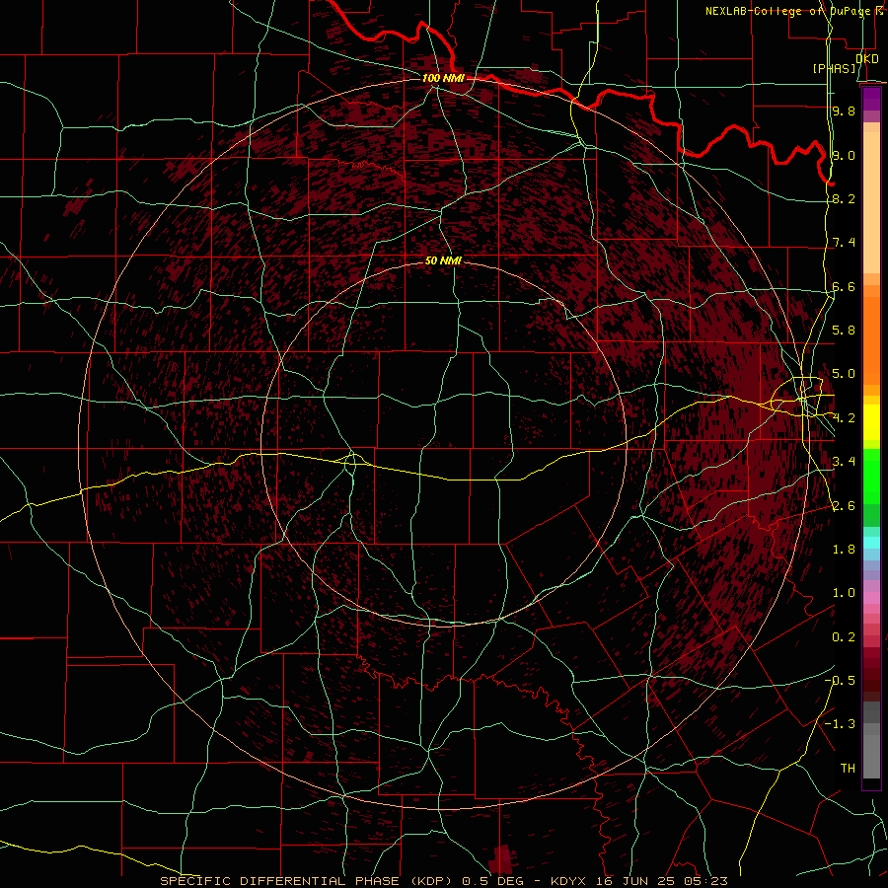Image resolution: width=888 pixels, height=888 pixels.
Task: Click the "100 NMI" range ring label
Action: click(443, 78)
